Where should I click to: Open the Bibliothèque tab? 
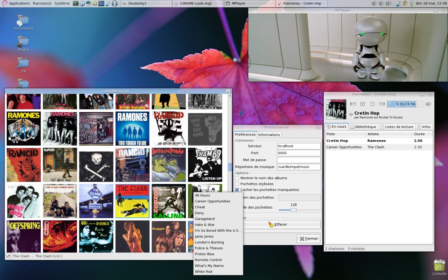(363, 127)
